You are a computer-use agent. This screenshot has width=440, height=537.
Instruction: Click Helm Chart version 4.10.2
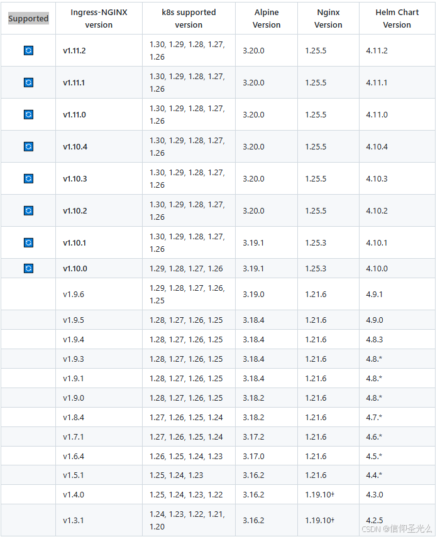tap(377, 210)
